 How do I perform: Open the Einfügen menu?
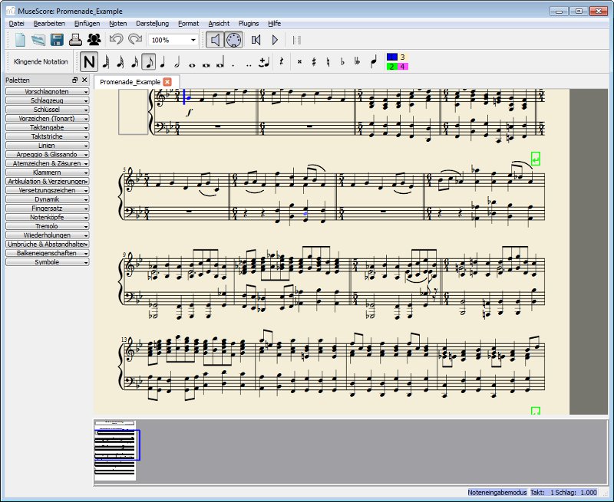(87, 24)
